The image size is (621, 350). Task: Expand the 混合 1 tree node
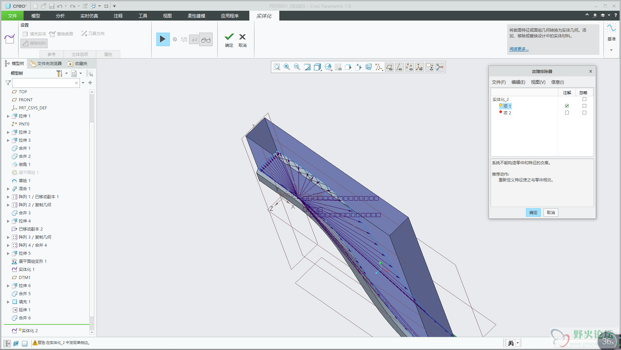(x=8, y=189)
